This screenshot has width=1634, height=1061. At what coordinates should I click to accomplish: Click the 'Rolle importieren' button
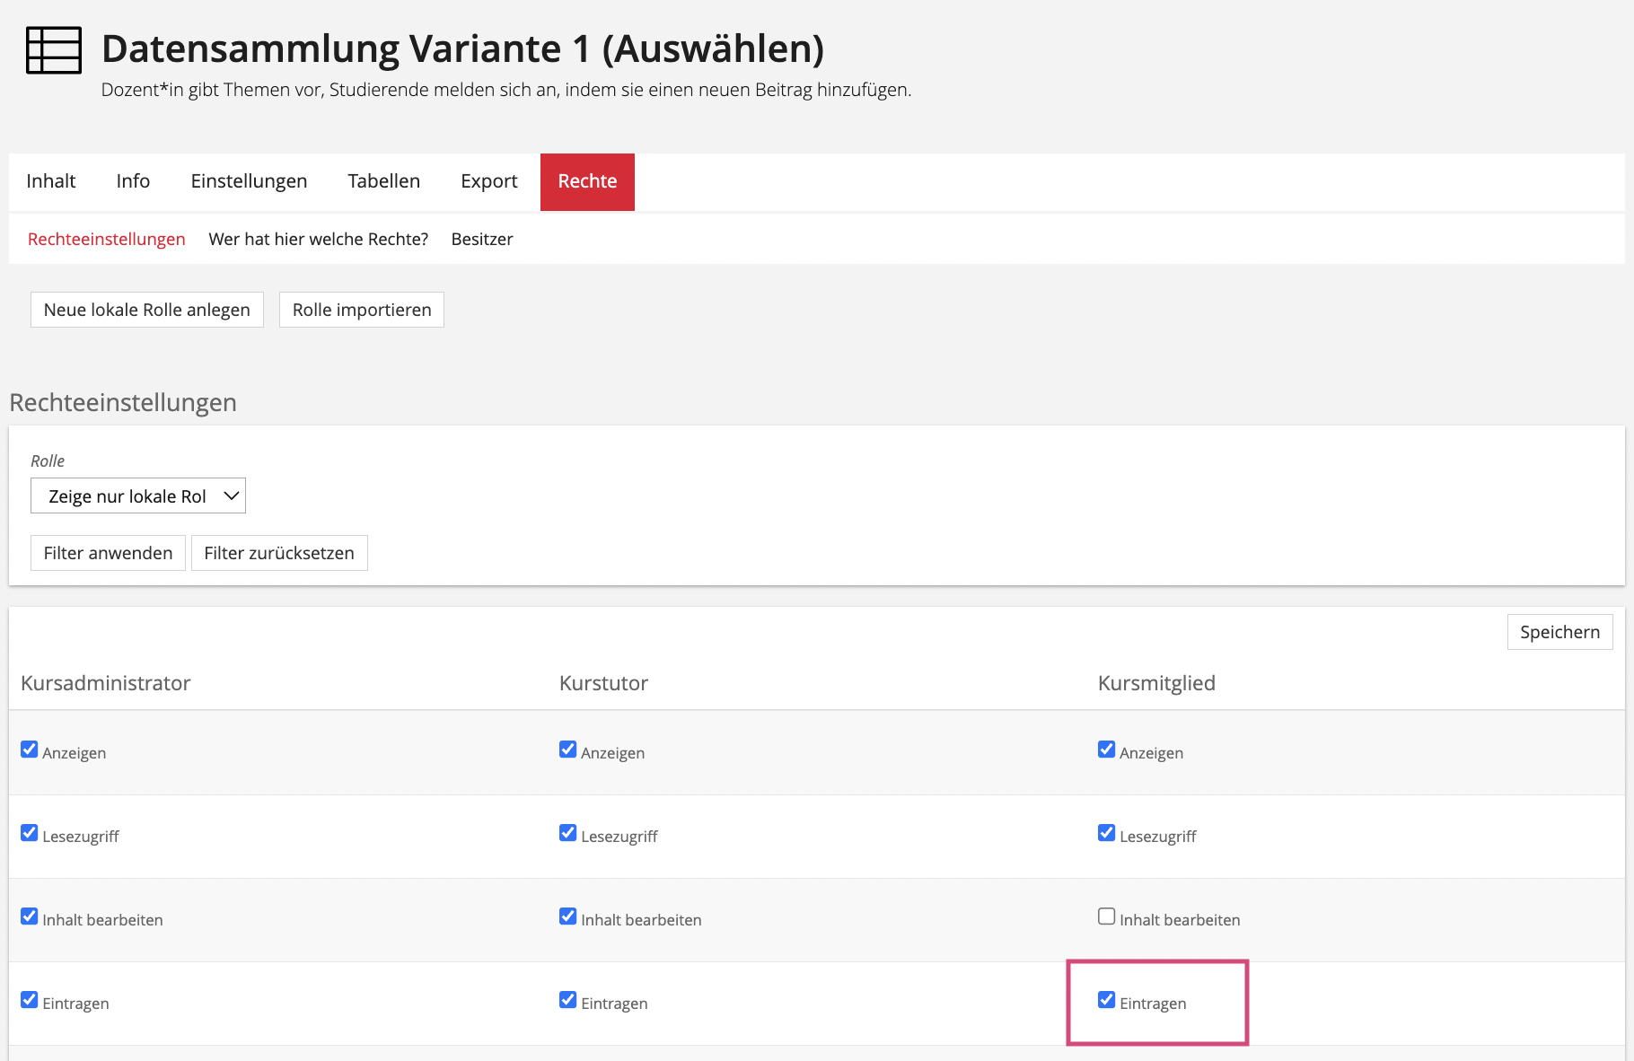point(362,310)
